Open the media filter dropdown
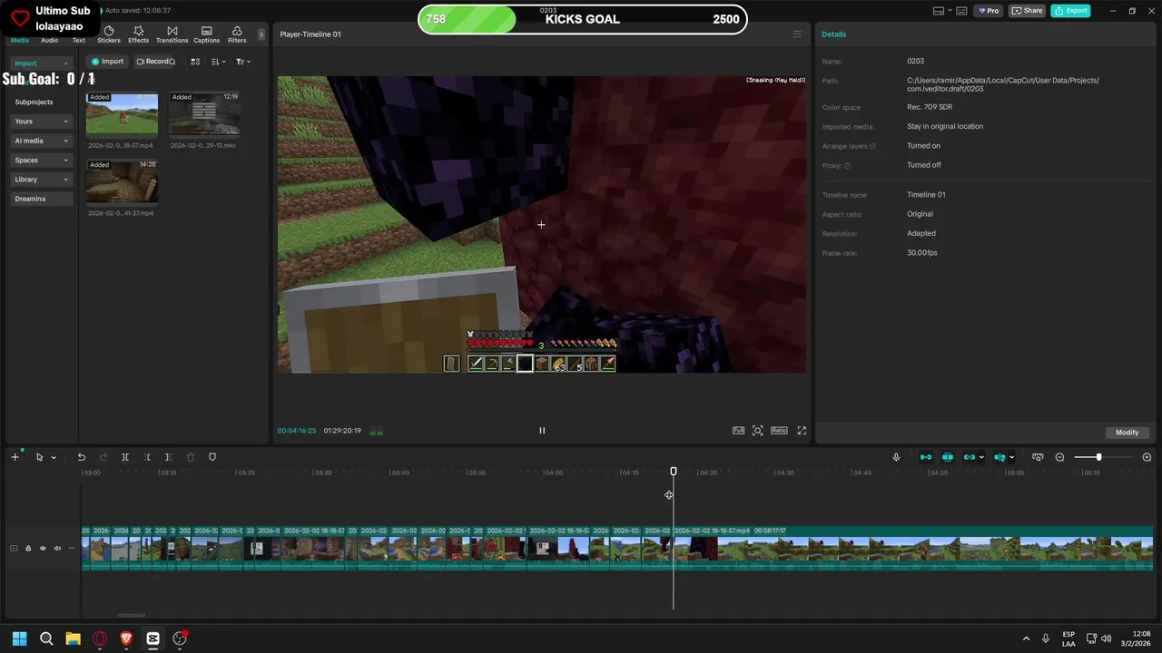This screenshot has width=1162, height=653. click(x=242, y=62)
